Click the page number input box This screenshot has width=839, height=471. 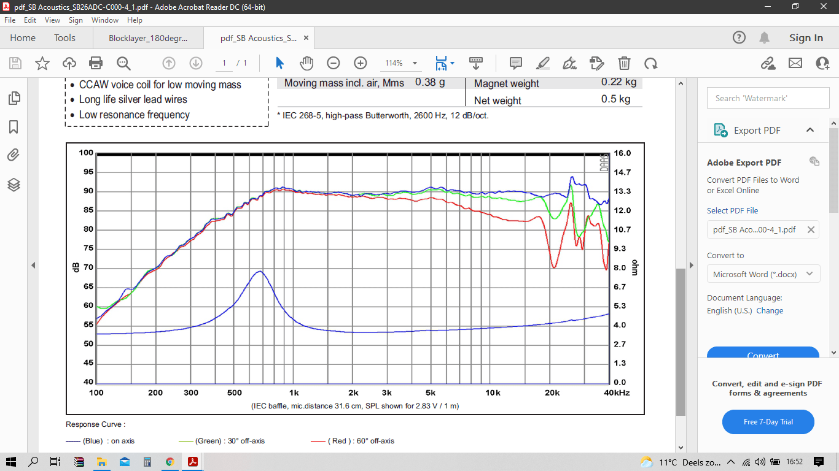[x=224, y=63]
